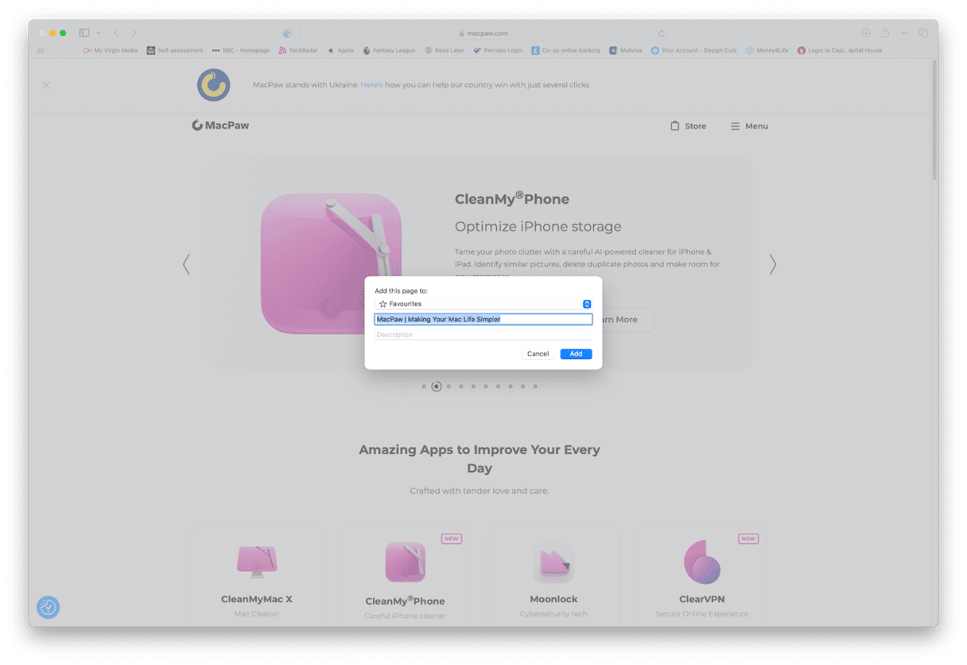Open the sidebar tab group dropdown arrow
This screenshot has height=665, width=967.
[x=99, y=33]
